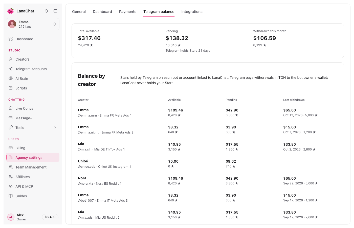Click the Creators person icon
Screen dimensions: 354x228
click(11, 59)
